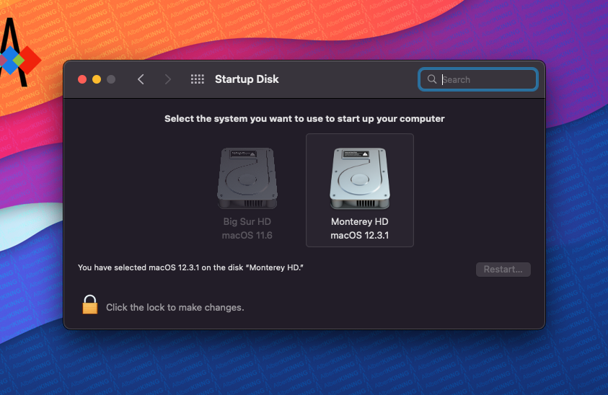Click the lock icon to make changes
Viewport: 608px width, 395px height.
pyautogui.click(x=90, y=305)
